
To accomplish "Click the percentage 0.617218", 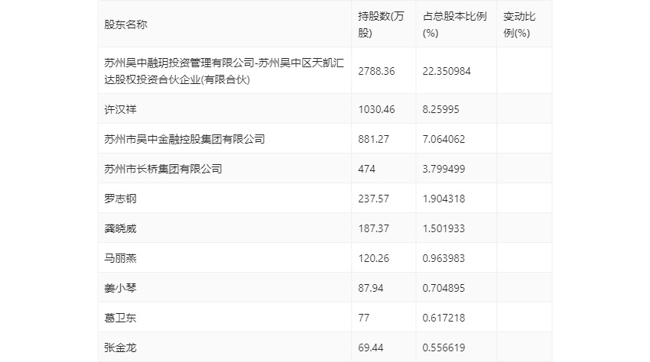I will [444, 318].
